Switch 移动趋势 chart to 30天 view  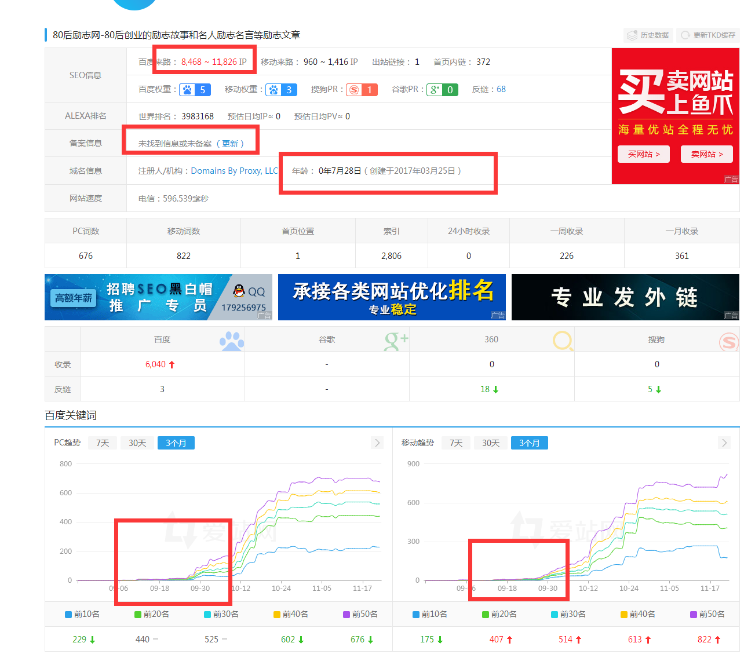click(x=490, y=443)
